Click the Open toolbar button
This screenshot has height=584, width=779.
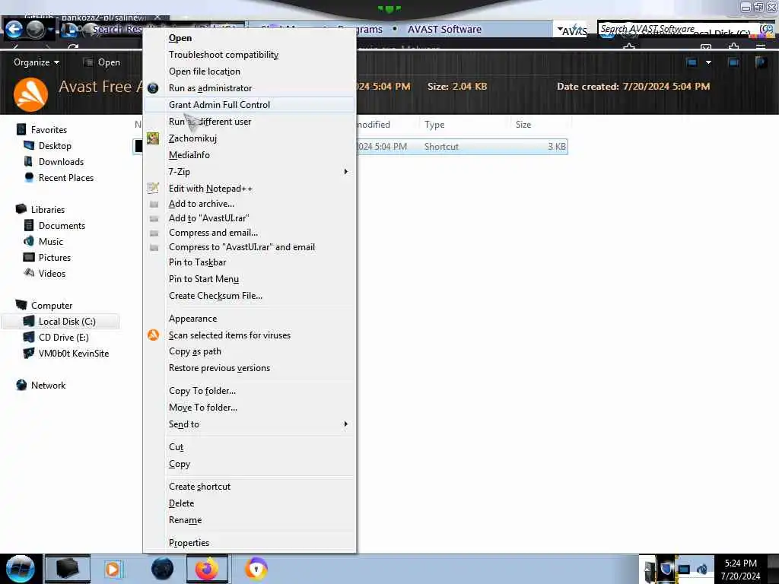tap(103, 62)
